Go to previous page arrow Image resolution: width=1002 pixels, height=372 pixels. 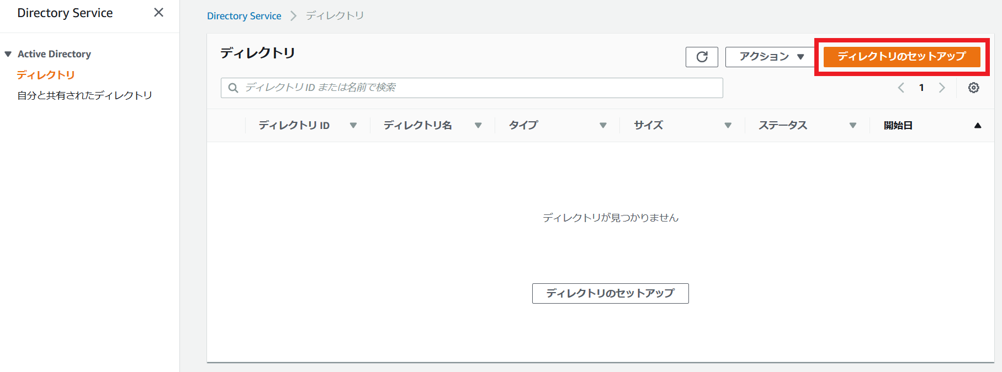[901, 88]
